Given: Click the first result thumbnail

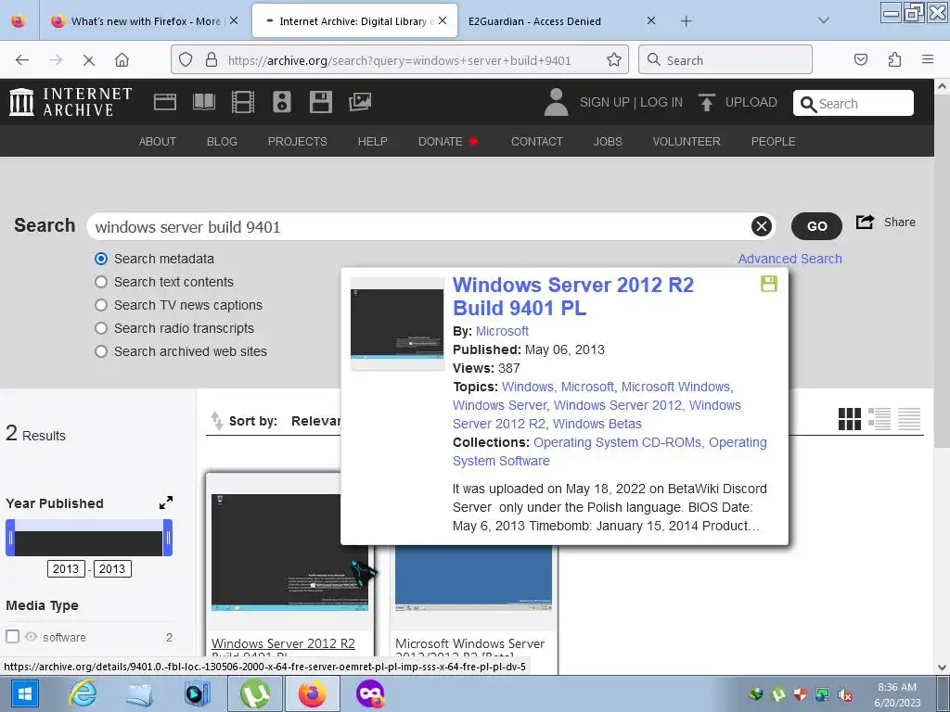Looking at the screenshot, I should pos(289,553).
